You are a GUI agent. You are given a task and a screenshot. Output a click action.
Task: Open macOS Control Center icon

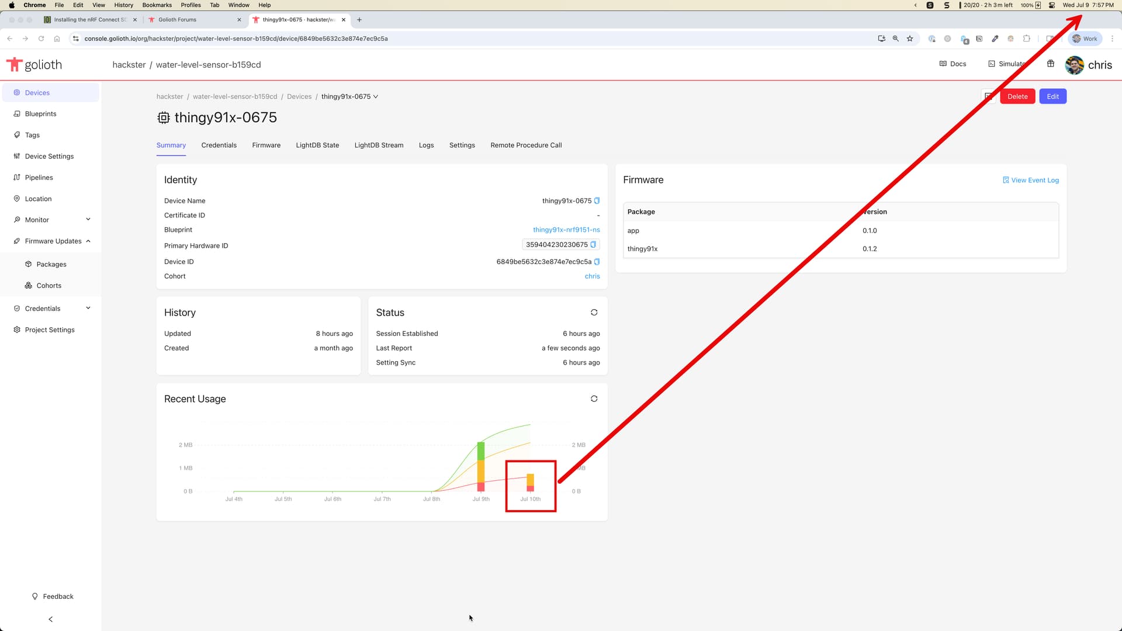coord(1052,5)
